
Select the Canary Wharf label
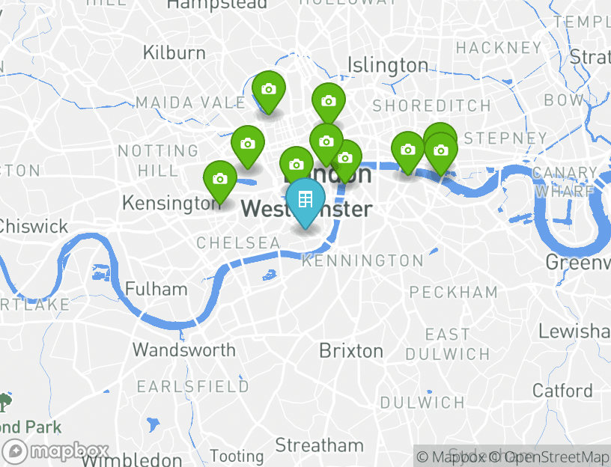click(x=565, y=182)
